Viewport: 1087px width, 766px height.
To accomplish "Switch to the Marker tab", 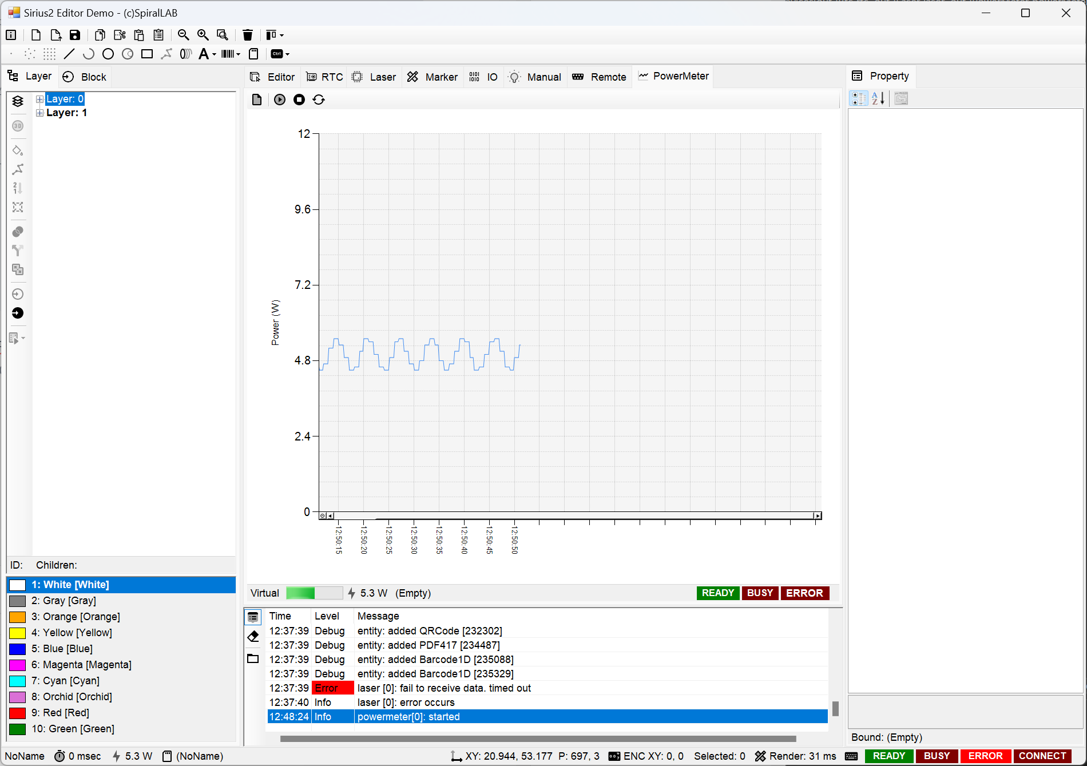I will tap(432, 77).
